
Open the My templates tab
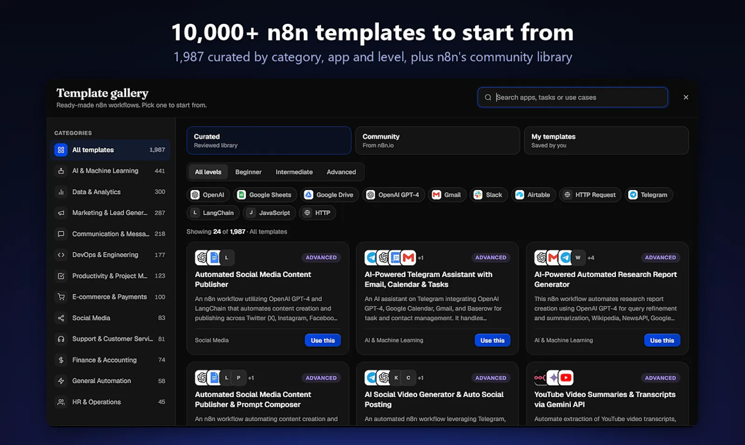pos(606,140)
